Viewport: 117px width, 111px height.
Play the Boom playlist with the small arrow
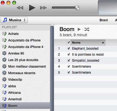tap(79, 29)
